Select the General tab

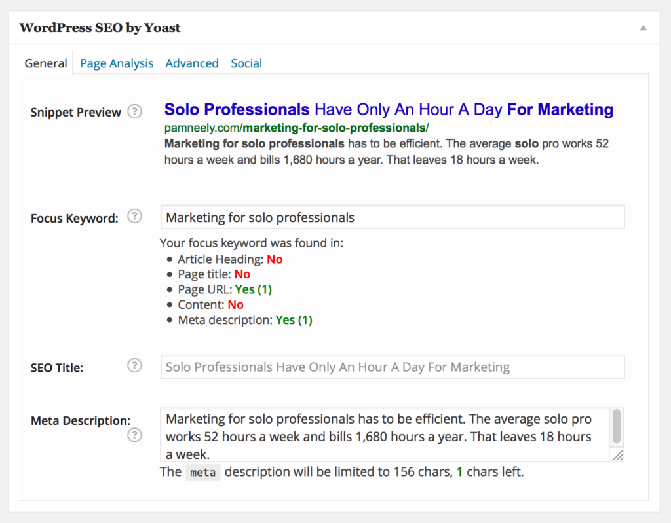pos(46,63)
